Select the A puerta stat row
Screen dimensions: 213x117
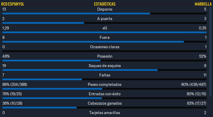(x=104, y=20)
